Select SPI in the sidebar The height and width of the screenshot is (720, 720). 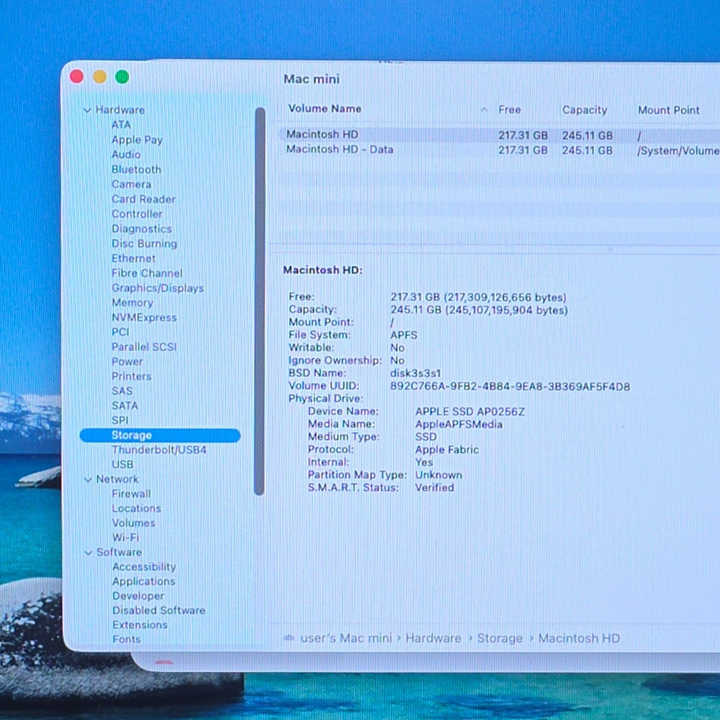120,421
